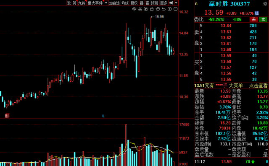Click the 叠 overlay button

pyautogui.click(x=142, y=3)
